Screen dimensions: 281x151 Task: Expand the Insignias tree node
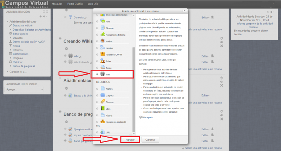coord(11,58)
